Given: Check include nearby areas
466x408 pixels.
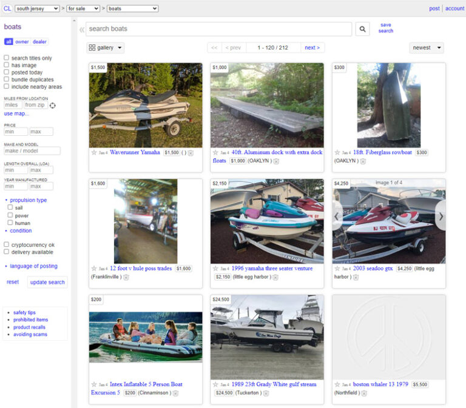Looking at the screenshot, I should pyautogui.click(x=6, y=86).
